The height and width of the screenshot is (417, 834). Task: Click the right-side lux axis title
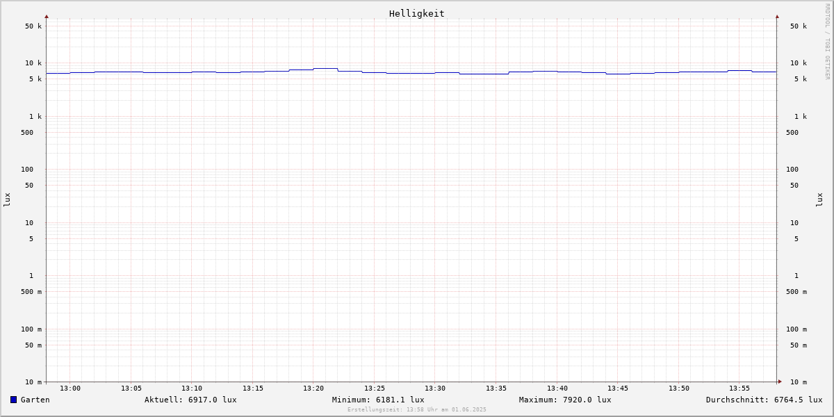[x=820, y=199]
